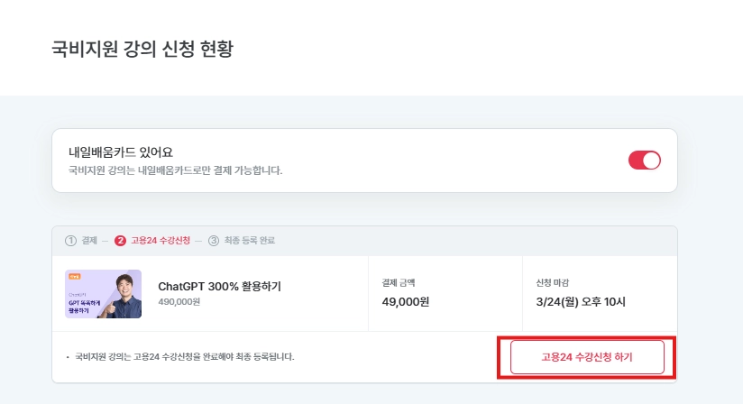Toggle the 내일배움카드 있어요 switch
743x404 pixels.
[644, 161]
